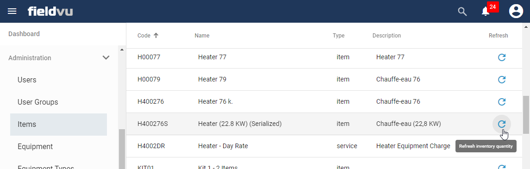
Task: Select code H400276 cell
Action: 151,102
